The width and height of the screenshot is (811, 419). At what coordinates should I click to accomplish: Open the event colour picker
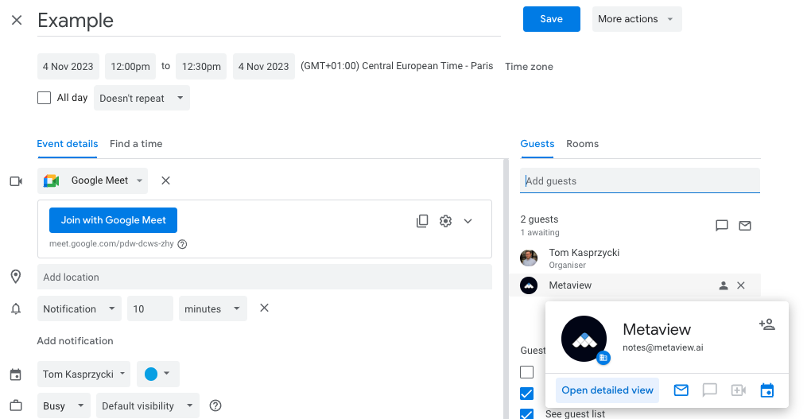[157, 374]
